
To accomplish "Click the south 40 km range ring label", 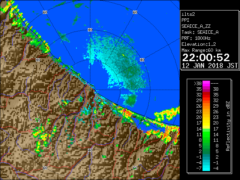I will click(90, 150).
